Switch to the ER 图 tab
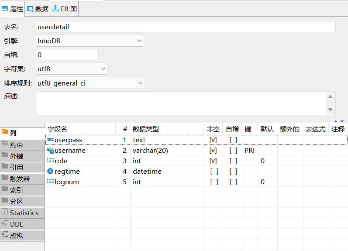Image resolution: width=348 pixels, height=251 pixels. [x=64, y=9]
